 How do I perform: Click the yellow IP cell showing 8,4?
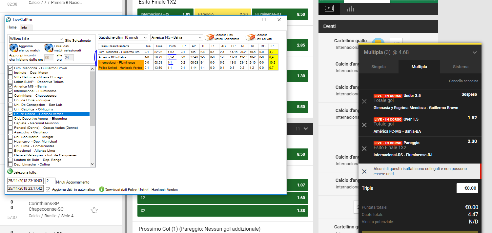tap(273, 57)
